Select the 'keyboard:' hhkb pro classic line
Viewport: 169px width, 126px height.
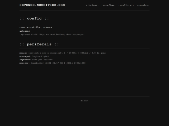36,60
